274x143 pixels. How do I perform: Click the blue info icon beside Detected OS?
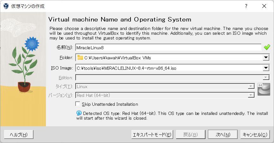(x=79, y=113)
